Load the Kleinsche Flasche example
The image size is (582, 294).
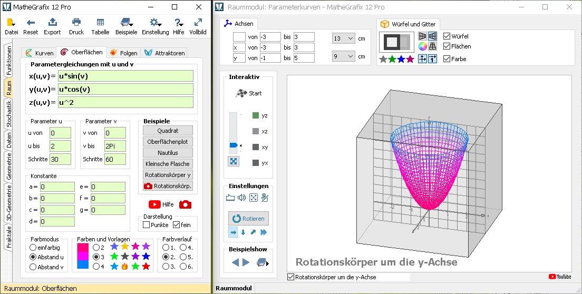coord(168,164)
